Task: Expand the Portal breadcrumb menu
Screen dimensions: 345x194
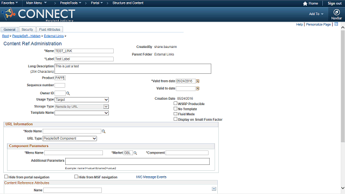Action: tap(97, 3)
